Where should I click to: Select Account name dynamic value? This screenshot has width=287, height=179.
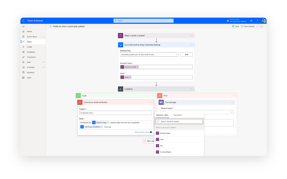(x=179, y=133)
